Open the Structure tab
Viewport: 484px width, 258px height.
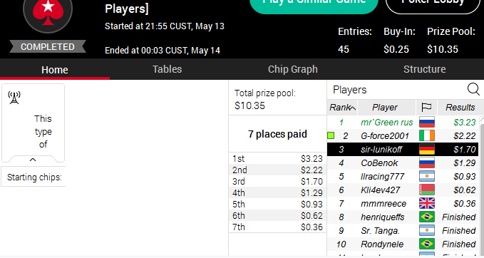click(x=424, y=69)
